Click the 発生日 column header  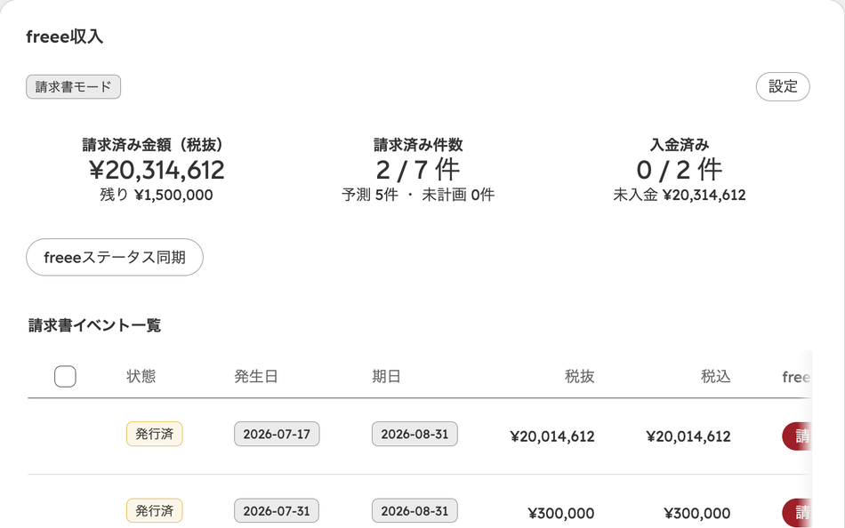(x=256, y=376)
